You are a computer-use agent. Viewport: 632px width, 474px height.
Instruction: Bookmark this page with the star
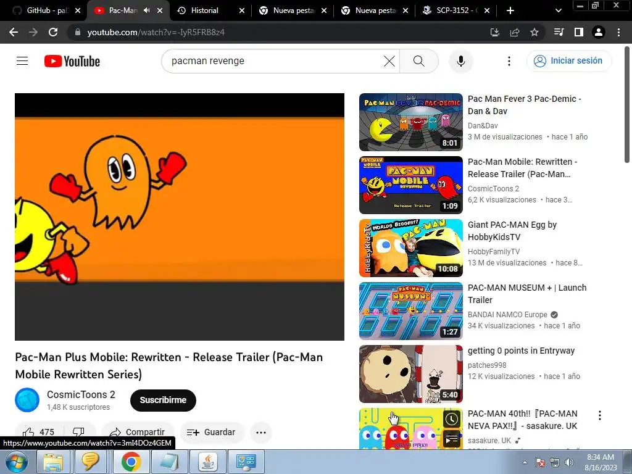pyautogui.click(x=534, y=32)
